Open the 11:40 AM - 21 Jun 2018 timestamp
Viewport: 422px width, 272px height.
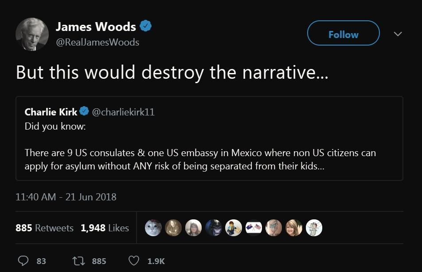66,196
